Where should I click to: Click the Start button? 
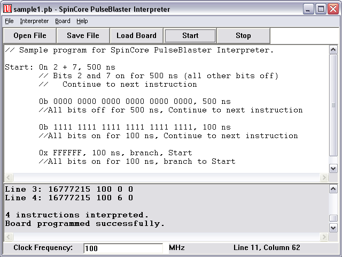pos(190,36)
